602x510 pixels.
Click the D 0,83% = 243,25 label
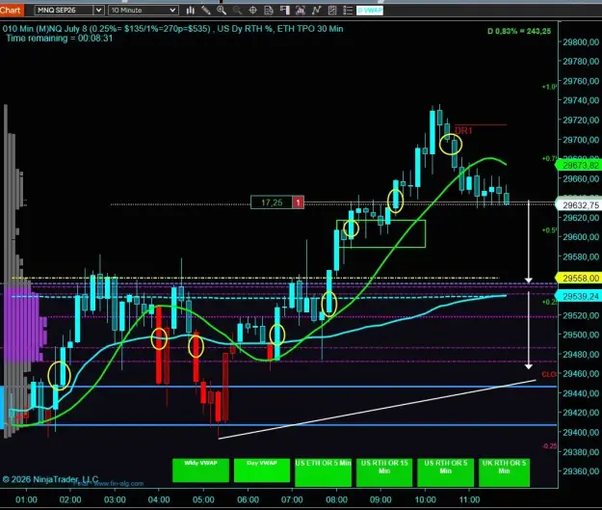pos(519,31)
